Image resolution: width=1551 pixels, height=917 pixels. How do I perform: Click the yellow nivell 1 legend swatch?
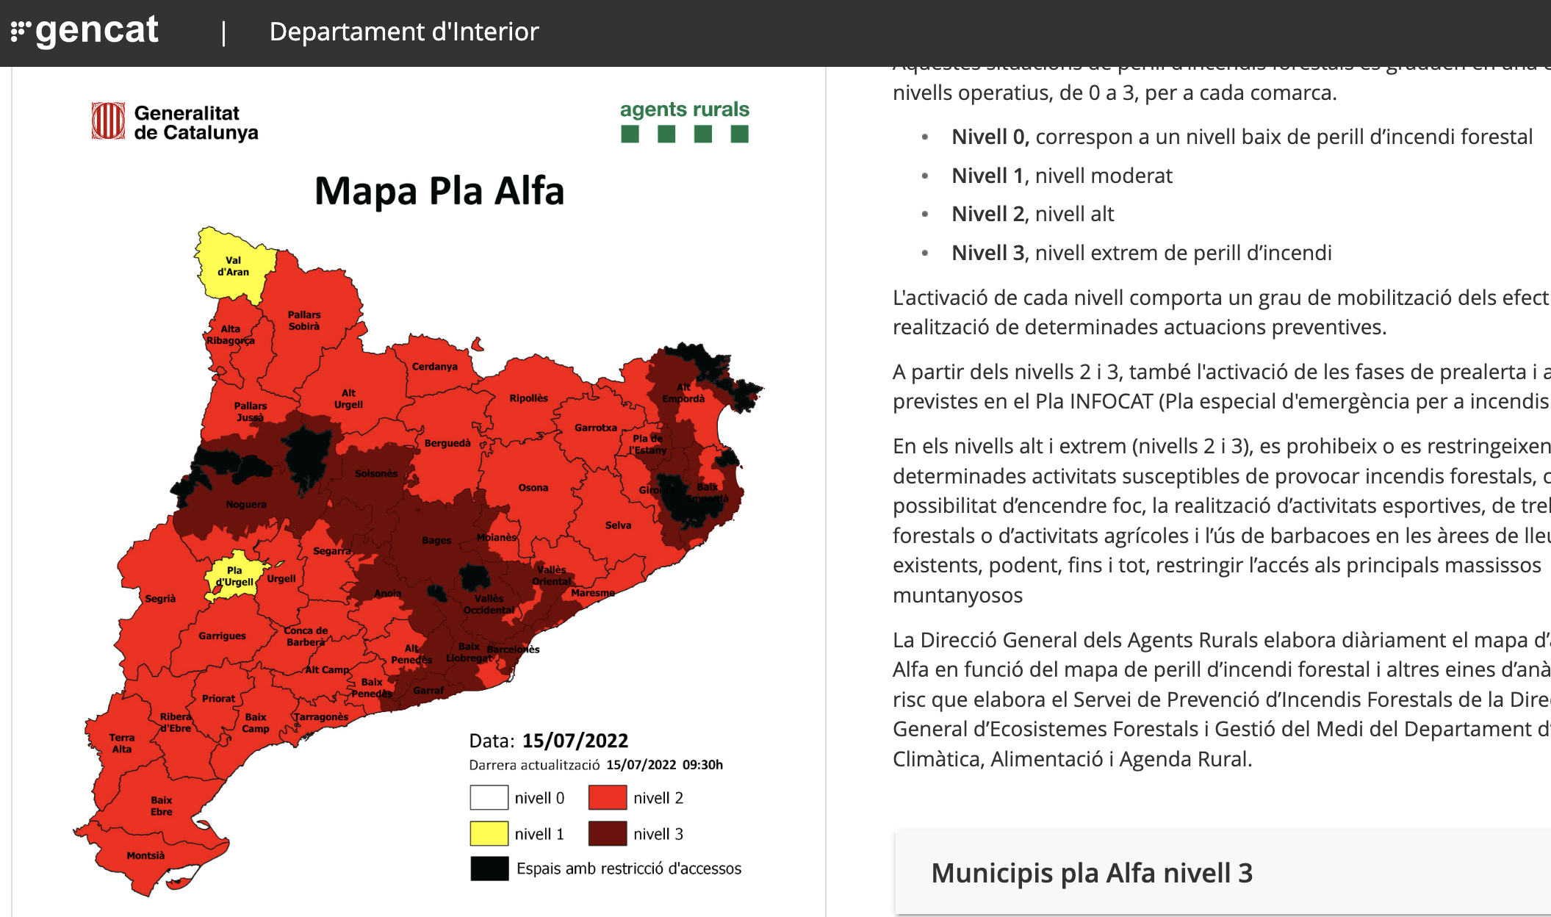coord(489,833)
